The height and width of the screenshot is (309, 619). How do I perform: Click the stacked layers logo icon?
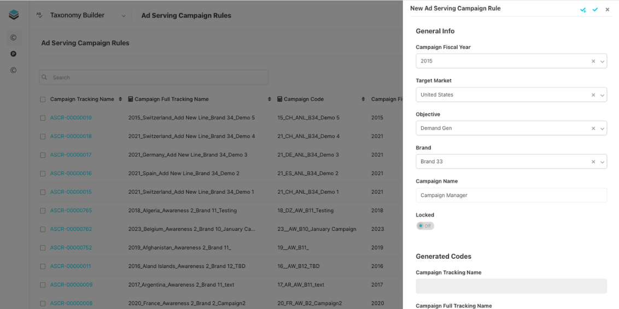[x=14, y=15]
